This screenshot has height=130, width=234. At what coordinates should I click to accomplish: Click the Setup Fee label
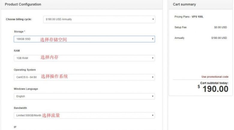click(180, 27)
